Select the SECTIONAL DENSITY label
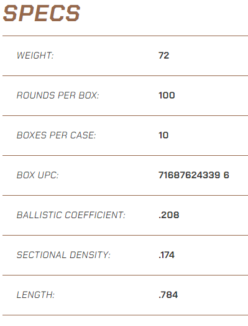Screen dimensions: 248x326 (x=63, y=255)
